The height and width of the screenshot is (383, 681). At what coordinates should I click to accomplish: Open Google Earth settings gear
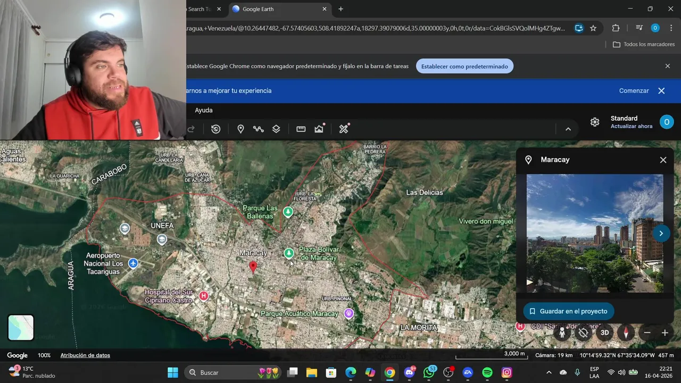pyautogui.click(x=595, y=122)
